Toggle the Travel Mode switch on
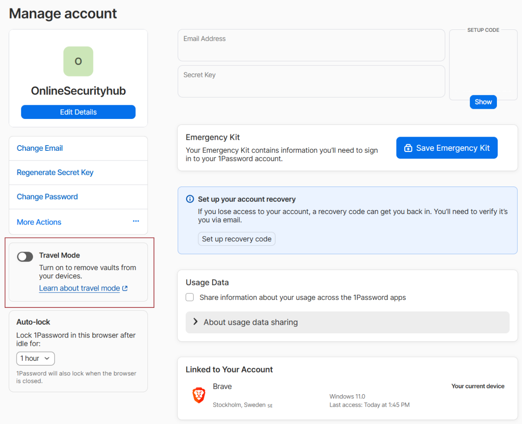This screenshot has width=522, height=424. coord(25,257)
